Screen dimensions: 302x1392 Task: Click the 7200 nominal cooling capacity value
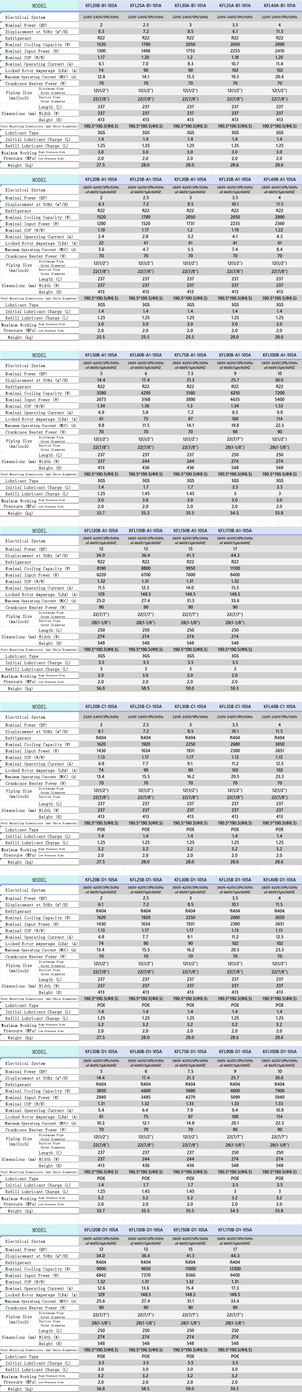point(279,393)
